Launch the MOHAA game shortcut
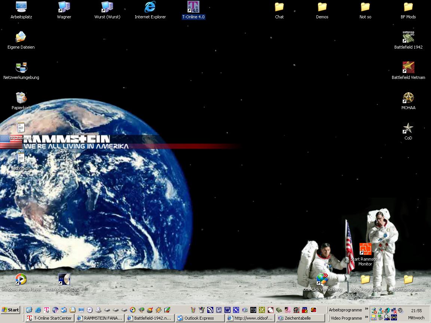The image size is (431, 323). pos(408,101)
